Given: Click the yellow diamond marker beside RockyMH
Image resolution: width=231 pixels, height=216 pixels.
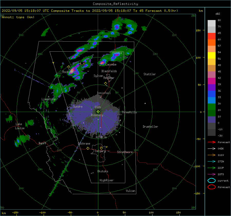Looking at the screenshot, I should click(69, 67).
